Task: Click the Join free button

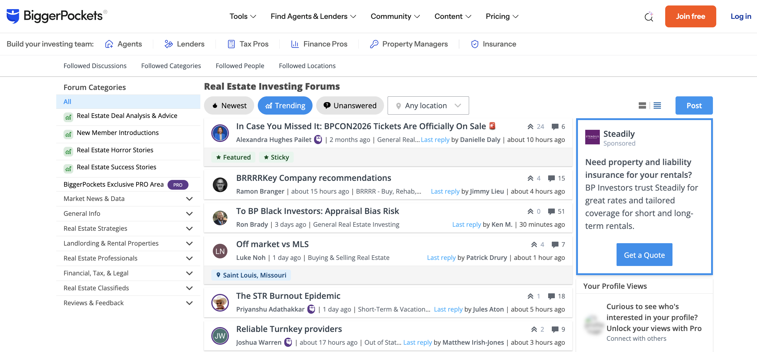Action: (690, 16)
